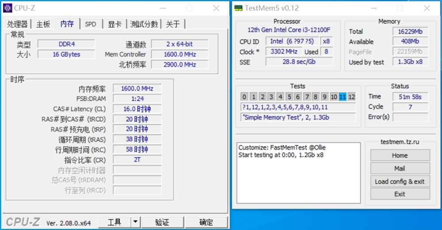The height and width of the screenshot is (230, 442).
Task: Click the DDR4 memory type field
Action: point(67,44)
